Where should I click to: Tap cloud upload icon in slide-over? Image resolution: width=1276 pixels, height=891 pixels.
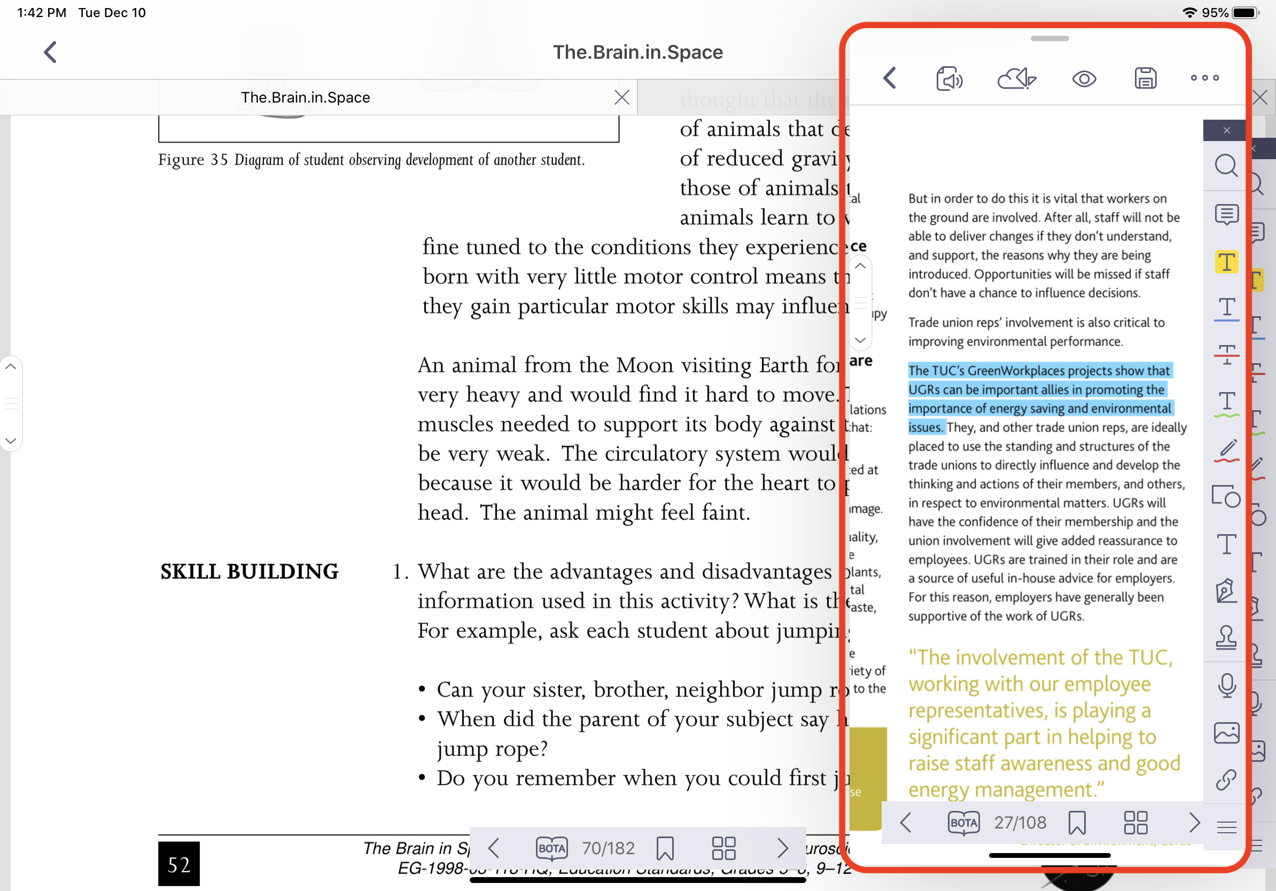(1016, 79)
